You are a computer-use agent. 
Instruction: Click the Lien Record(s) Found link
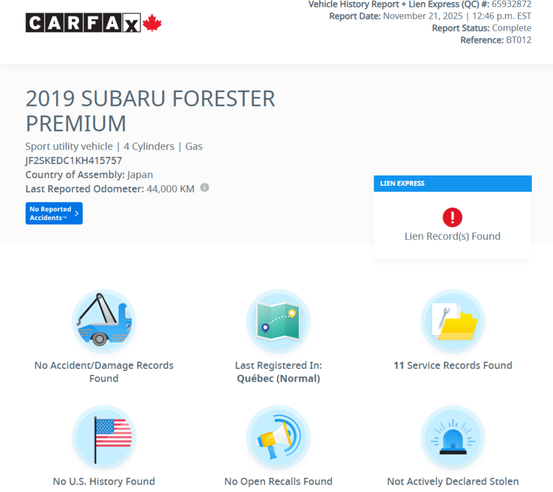[x=453, y=236]
